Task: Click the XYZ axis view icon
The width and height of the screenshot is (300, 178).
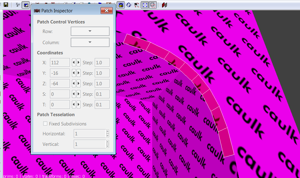Action: 18,5
